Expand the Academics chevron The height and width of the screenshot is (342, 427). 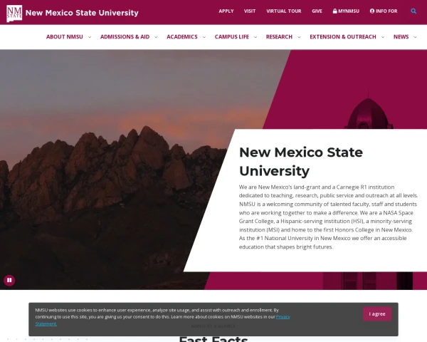[204, 37]
